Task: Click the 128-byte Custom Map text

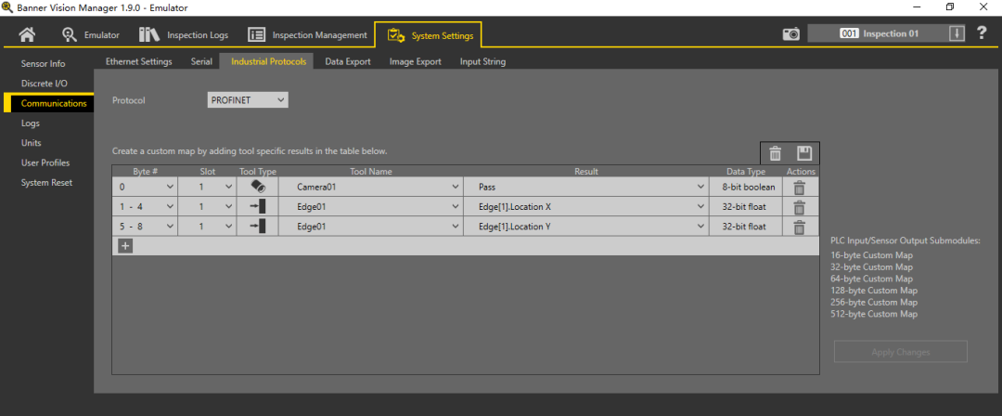Action: 874,290
